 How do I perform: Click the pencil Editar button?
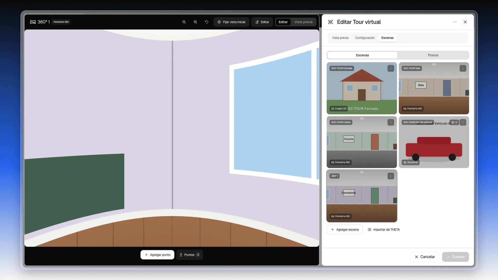pyautogui.click(x=262, y=22)
